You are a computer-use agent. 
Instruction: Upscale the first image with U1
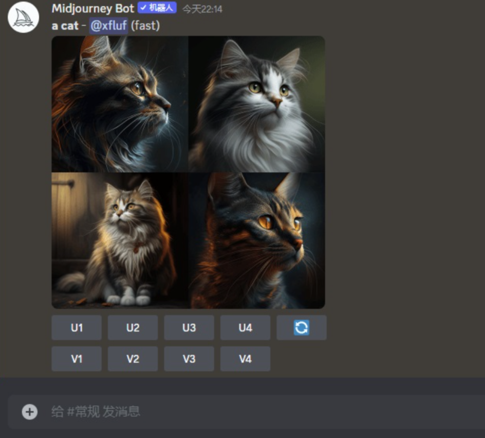77,328
